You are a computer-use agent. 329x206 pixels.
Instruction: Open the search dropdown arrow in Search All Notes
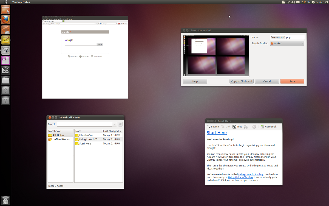115,124
